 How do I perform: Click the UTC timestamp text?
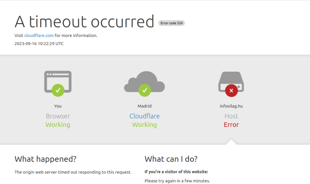(39, 44)
